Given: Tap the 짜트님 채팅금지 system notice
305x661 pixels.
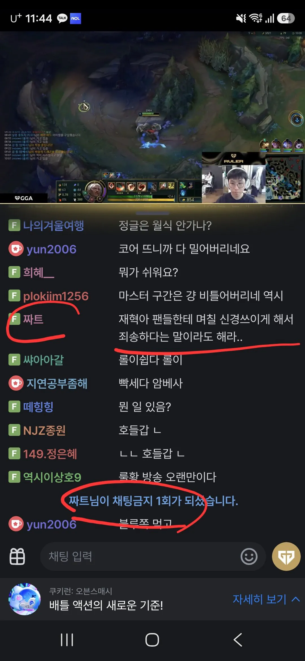Looking at the screenshot, I should [x=154, y=501].
